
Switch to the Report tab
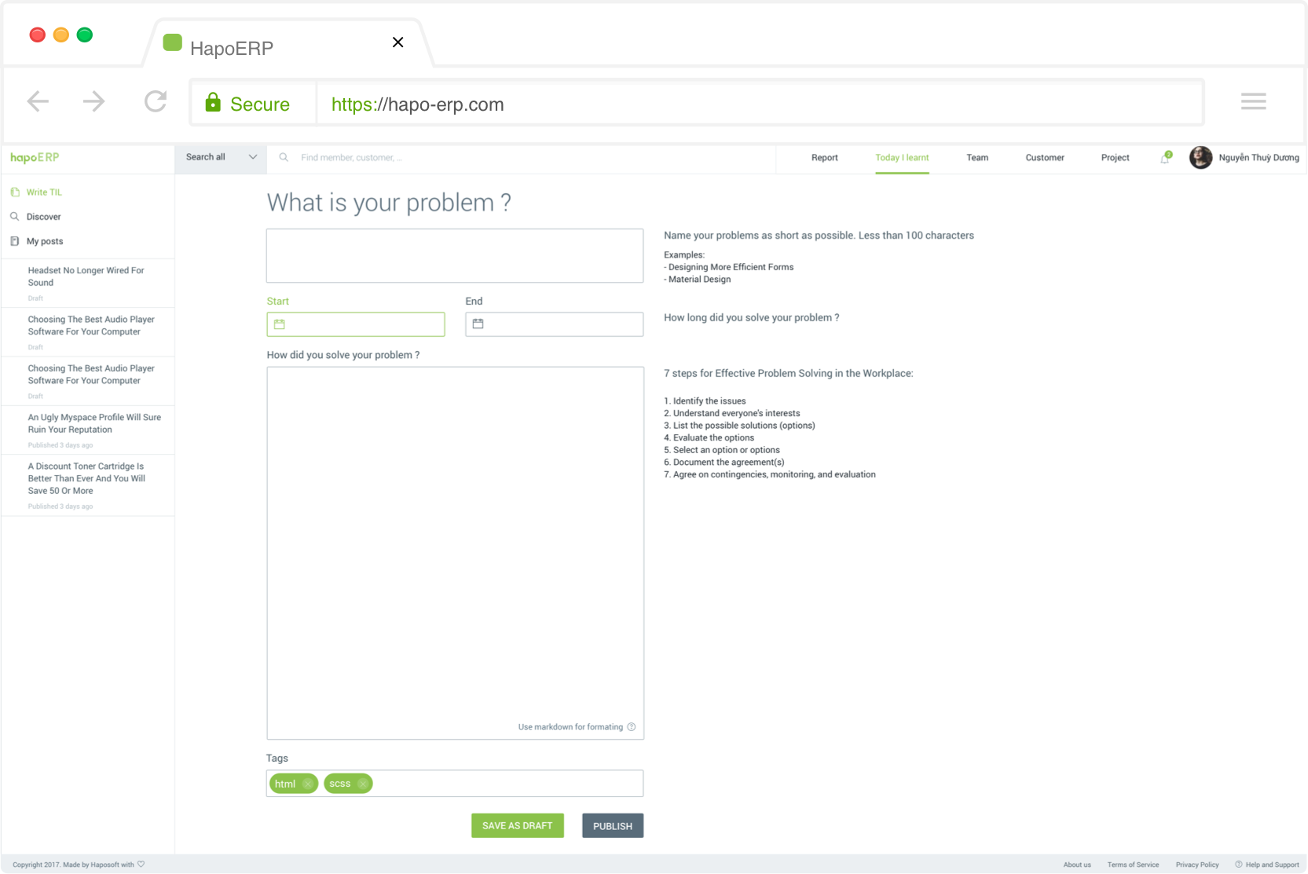(x=824, y=158)
